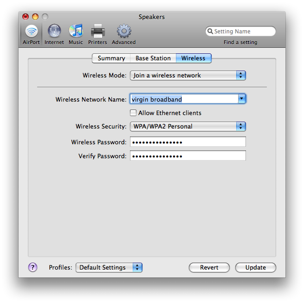Select the Wireless tab
Image resolution: width=304 pixels, height=303 pixels.
[x=194, y=58]
